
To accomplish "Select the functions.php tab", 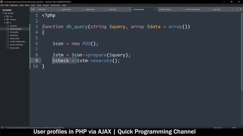I will [x=139, y=9].
